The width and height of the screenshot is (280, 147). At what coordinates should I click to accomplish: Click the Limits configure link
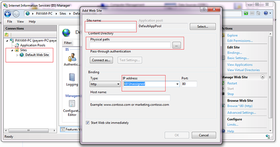pyautogui.click(x=233, y=125)
